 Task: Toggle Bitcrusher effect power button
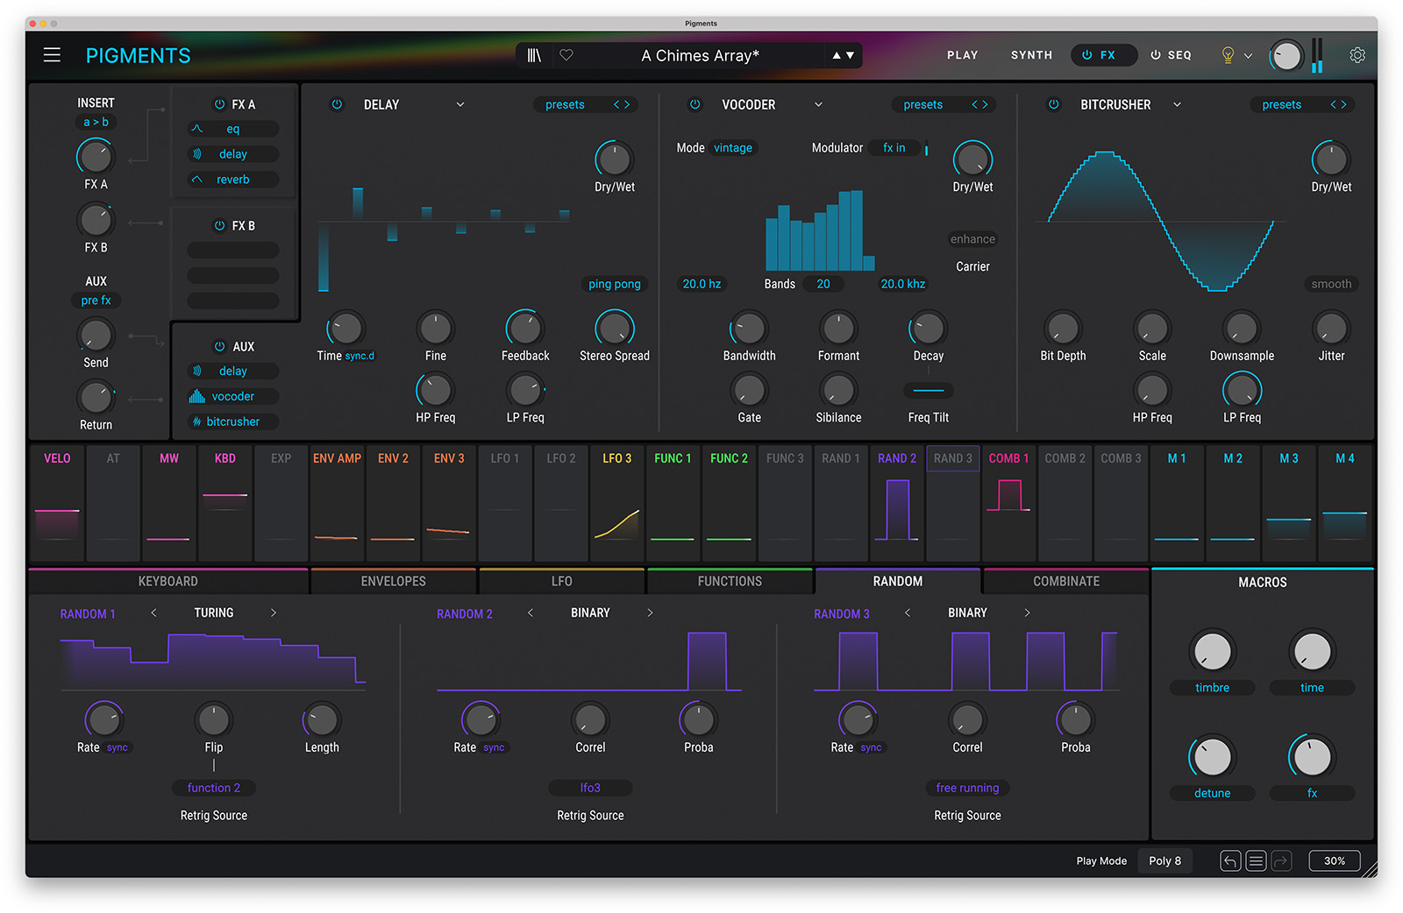[x=1054, y=104]
